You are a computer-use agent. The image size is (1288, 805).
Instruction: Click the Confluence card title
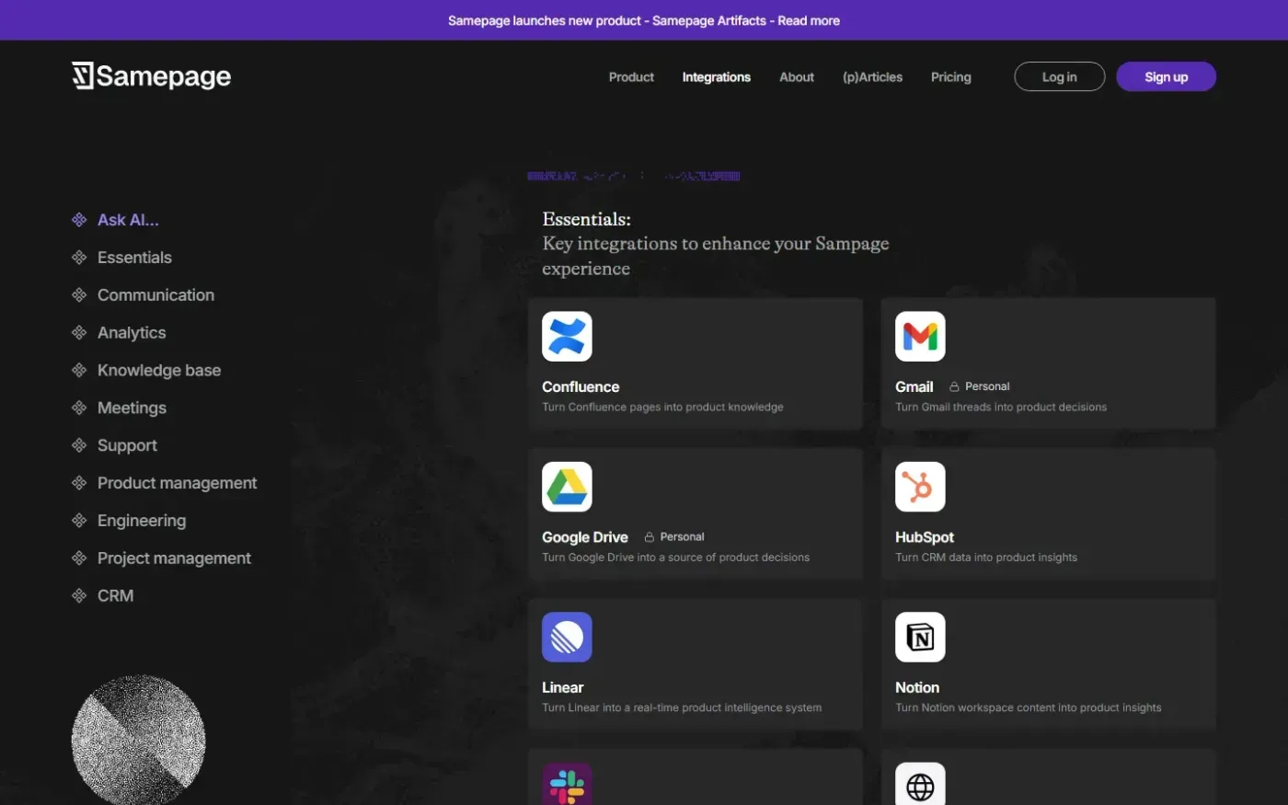[x=581, y=386]
